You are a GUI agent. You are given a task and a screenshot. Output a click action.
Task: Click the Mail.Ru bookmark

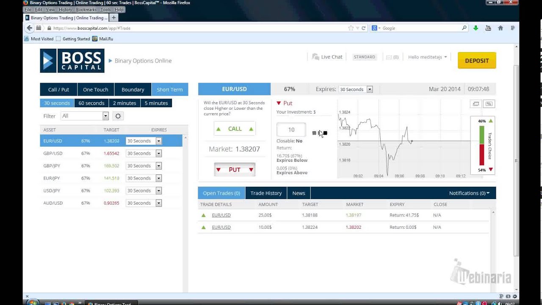pos(103,39)
